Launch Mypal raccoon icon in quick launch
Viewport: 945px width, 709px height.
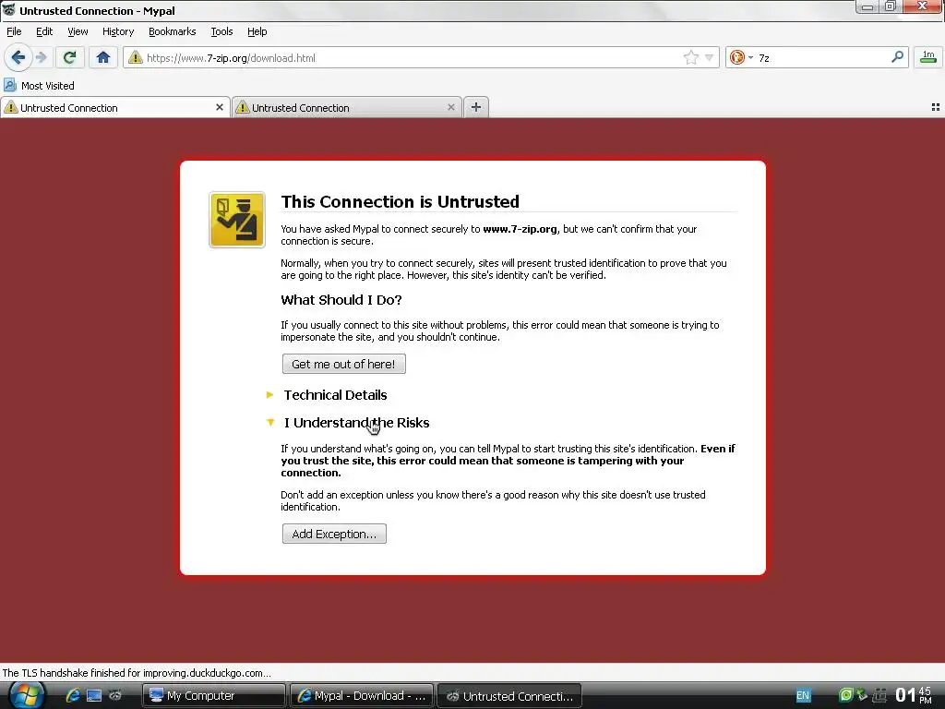coord(115,696)
